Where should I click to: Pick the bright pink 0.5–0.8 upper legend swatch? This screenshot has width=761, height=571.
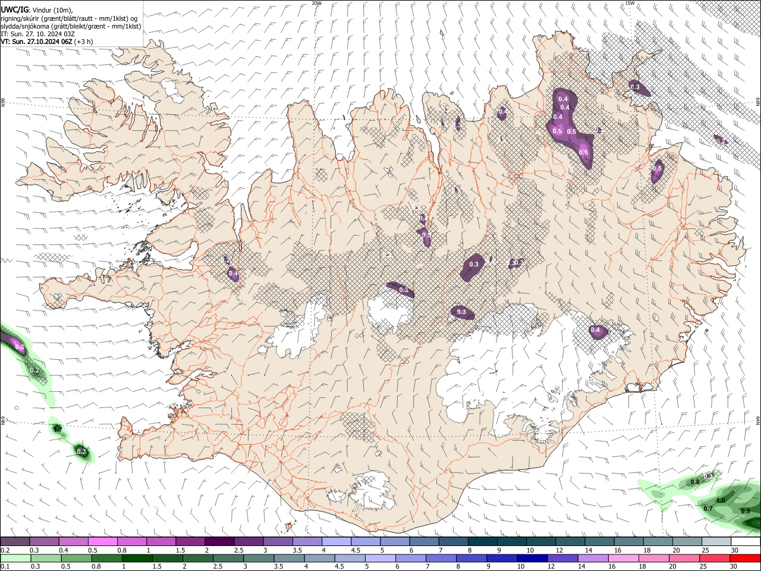point(102,542)
